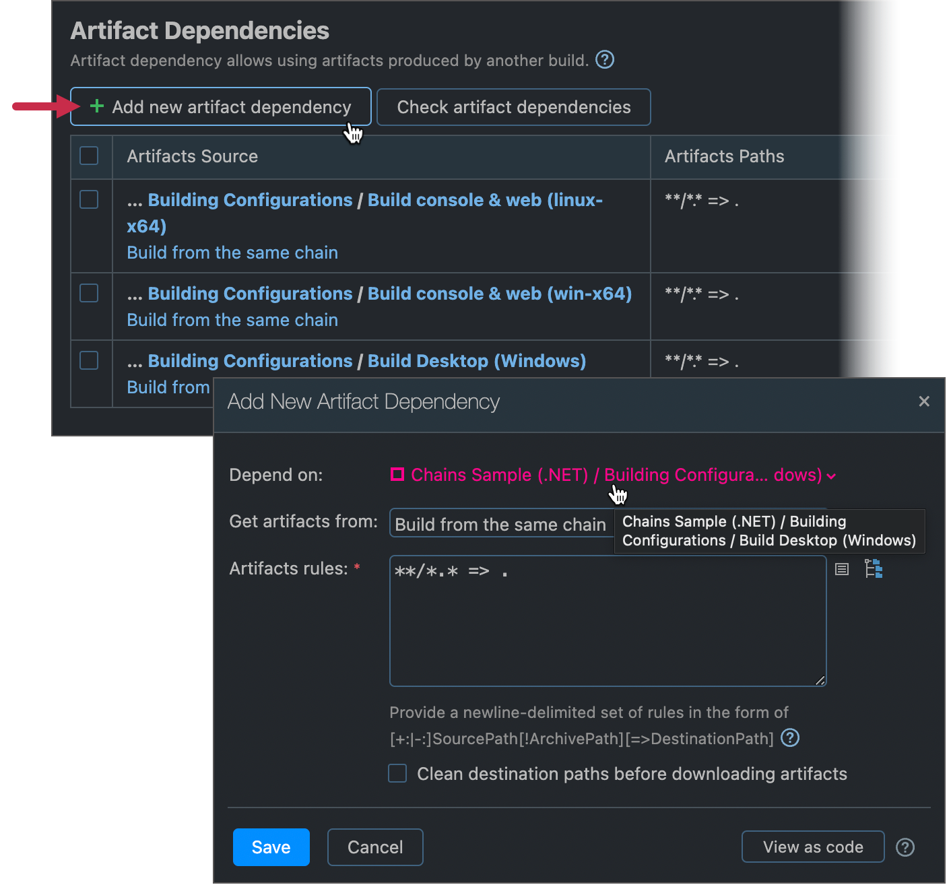951x889 pixels.
Task: Save the new artifact dependency
Action: coord(271,847)
